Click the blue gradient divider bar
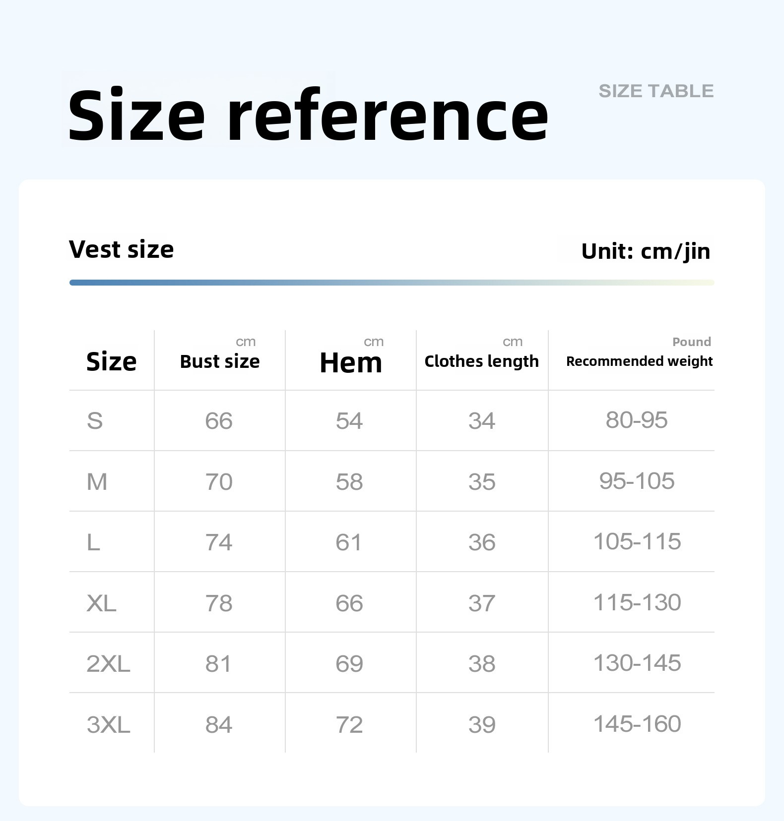 pos(392,283)
